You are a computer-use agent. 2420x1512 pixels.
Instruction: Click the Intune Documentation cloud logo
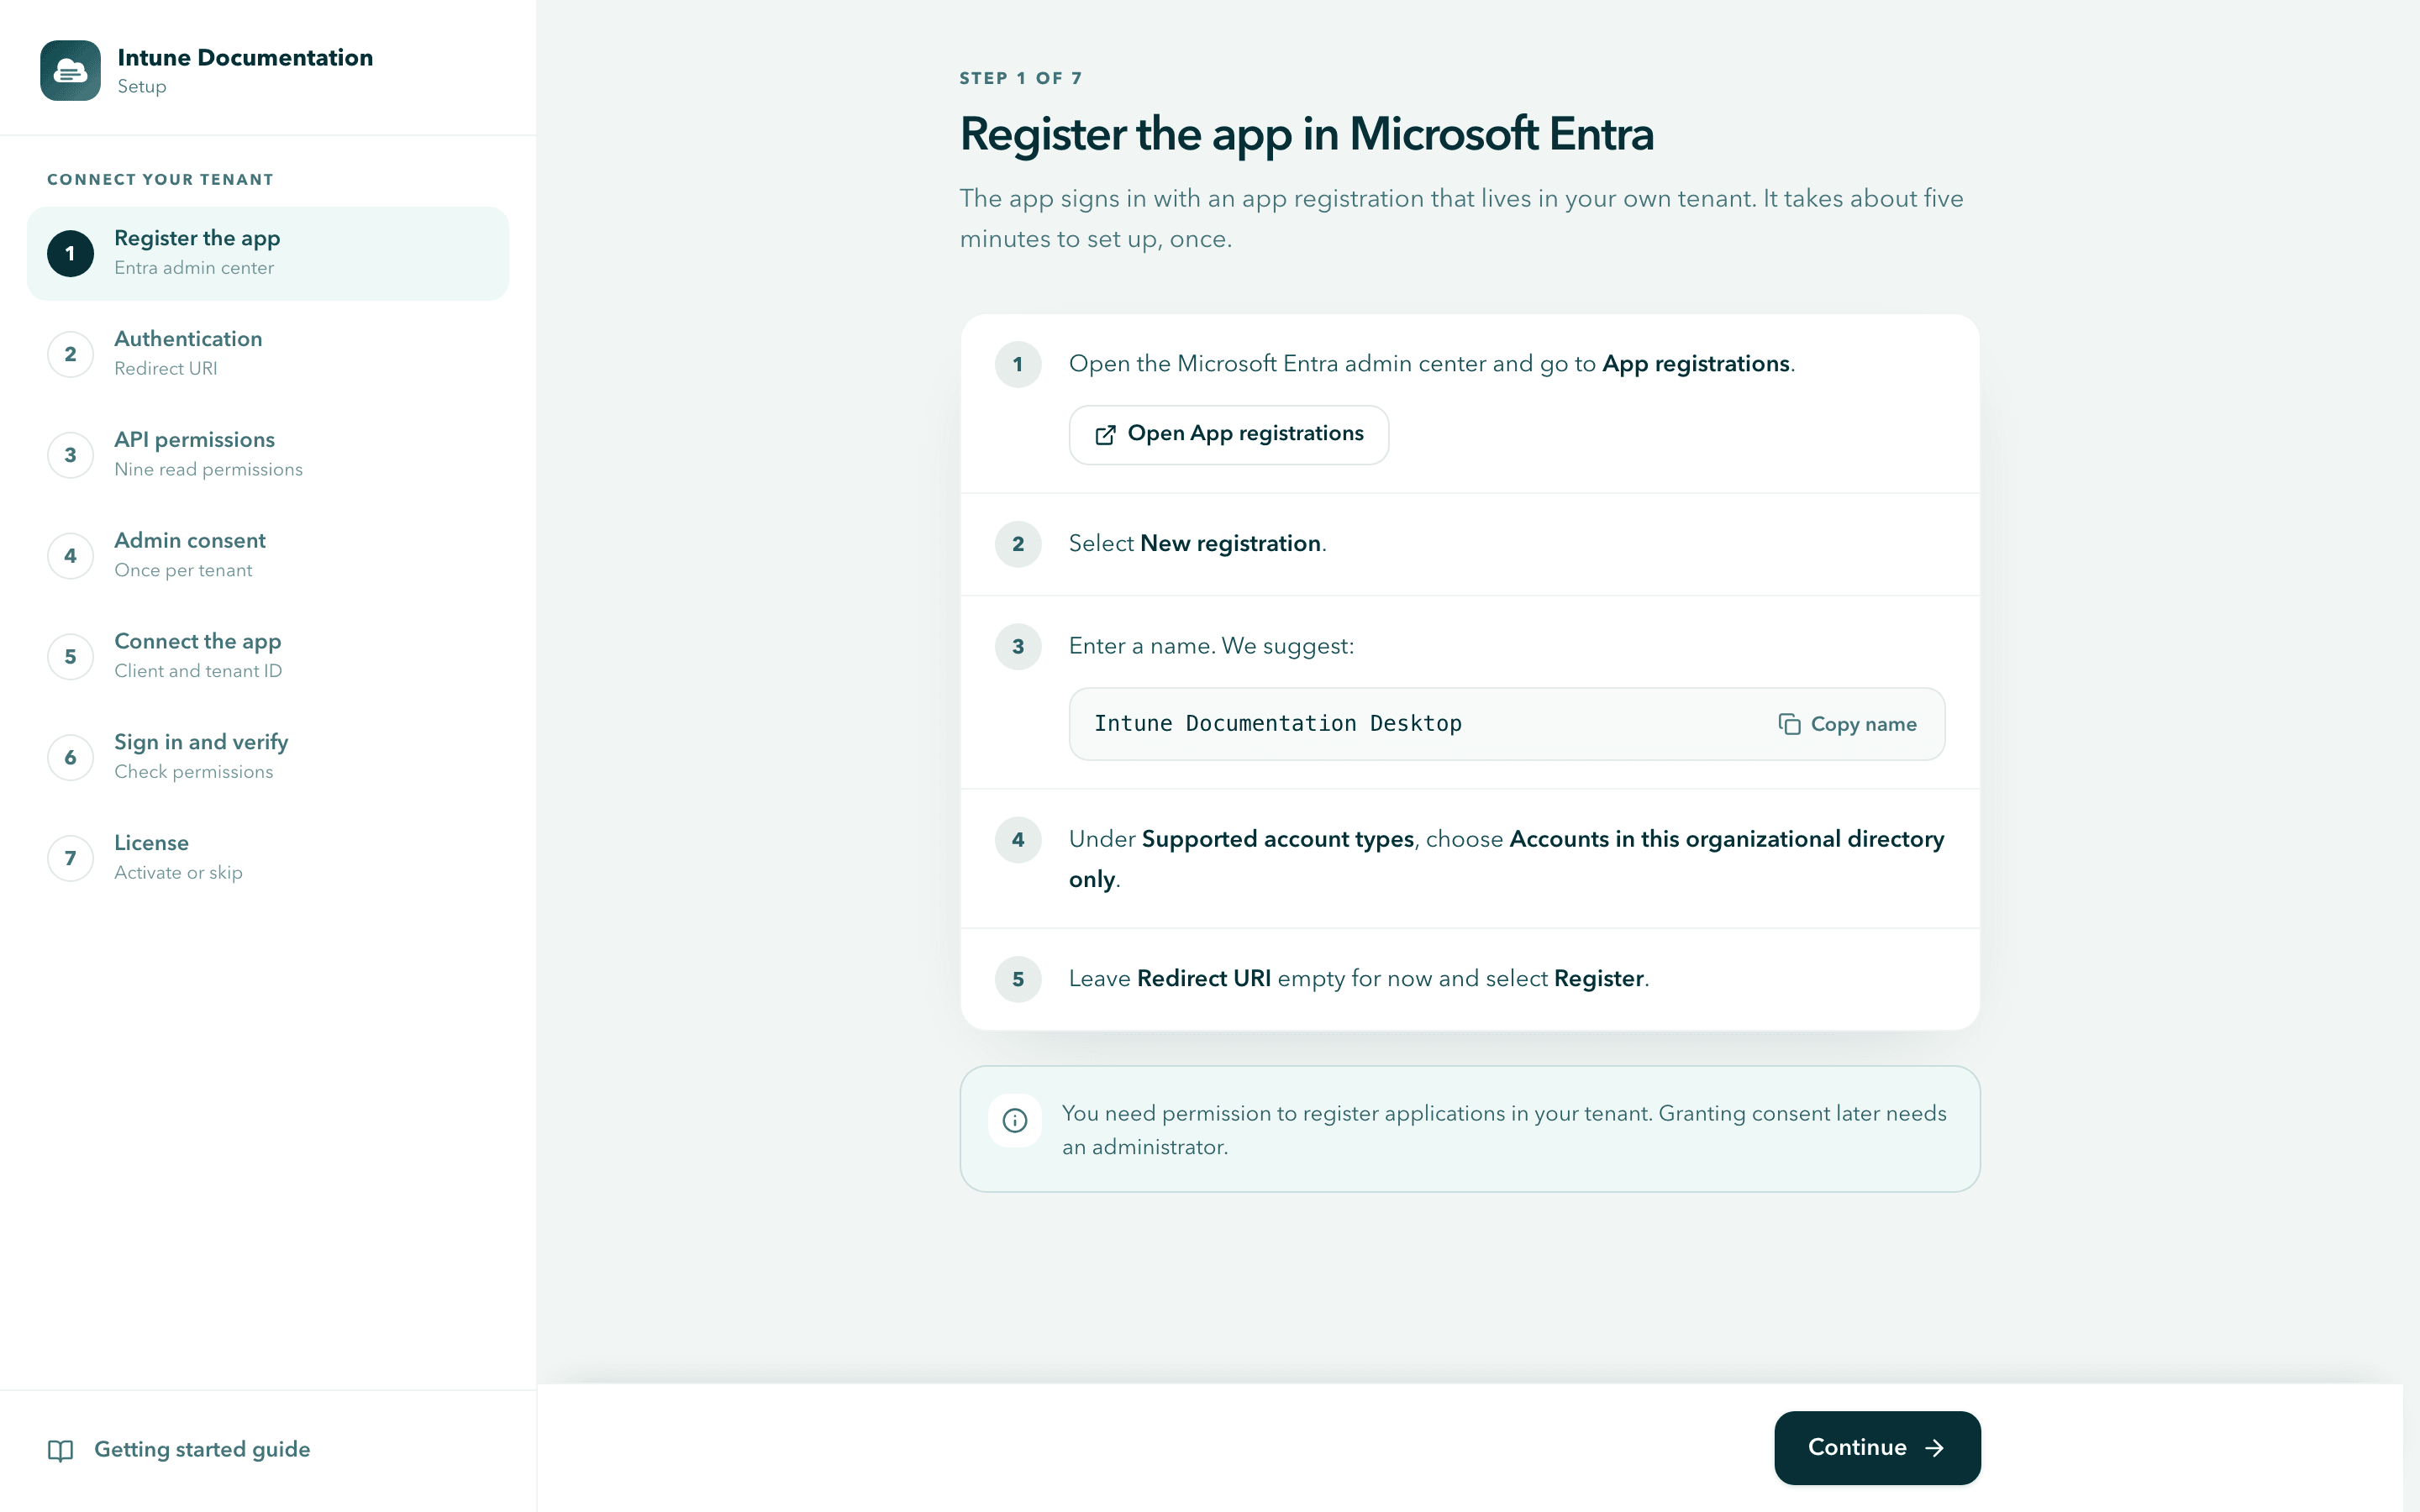coord(70,70)
